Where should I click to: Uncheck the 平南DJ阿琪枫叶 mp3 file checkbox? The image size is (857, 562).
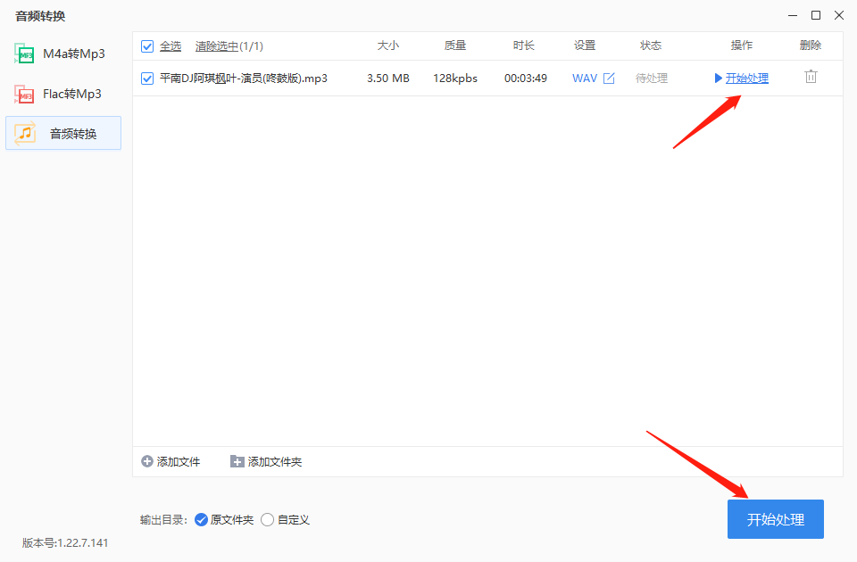[147, 79]
